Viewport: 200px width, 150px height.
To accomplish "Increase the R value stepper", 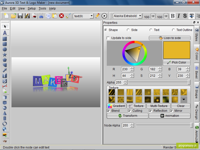I will 132,68.
